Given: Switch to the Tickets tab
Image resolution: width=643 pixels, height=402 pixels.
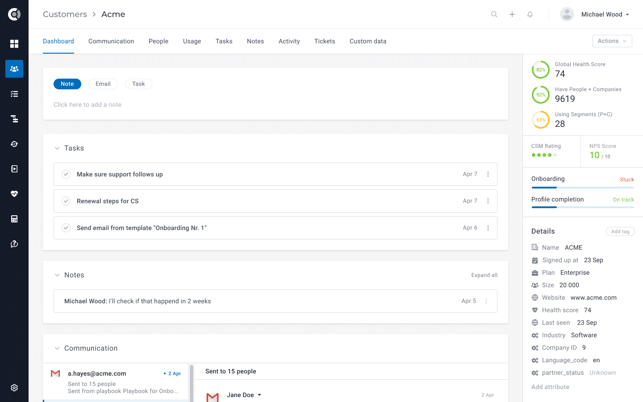Looking at the screenshot, I should [325, 41].
